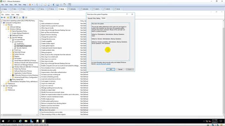Viewport: 225px width, 126px height.
Task: Select Add workstations to domain policy
Action: 50,23
